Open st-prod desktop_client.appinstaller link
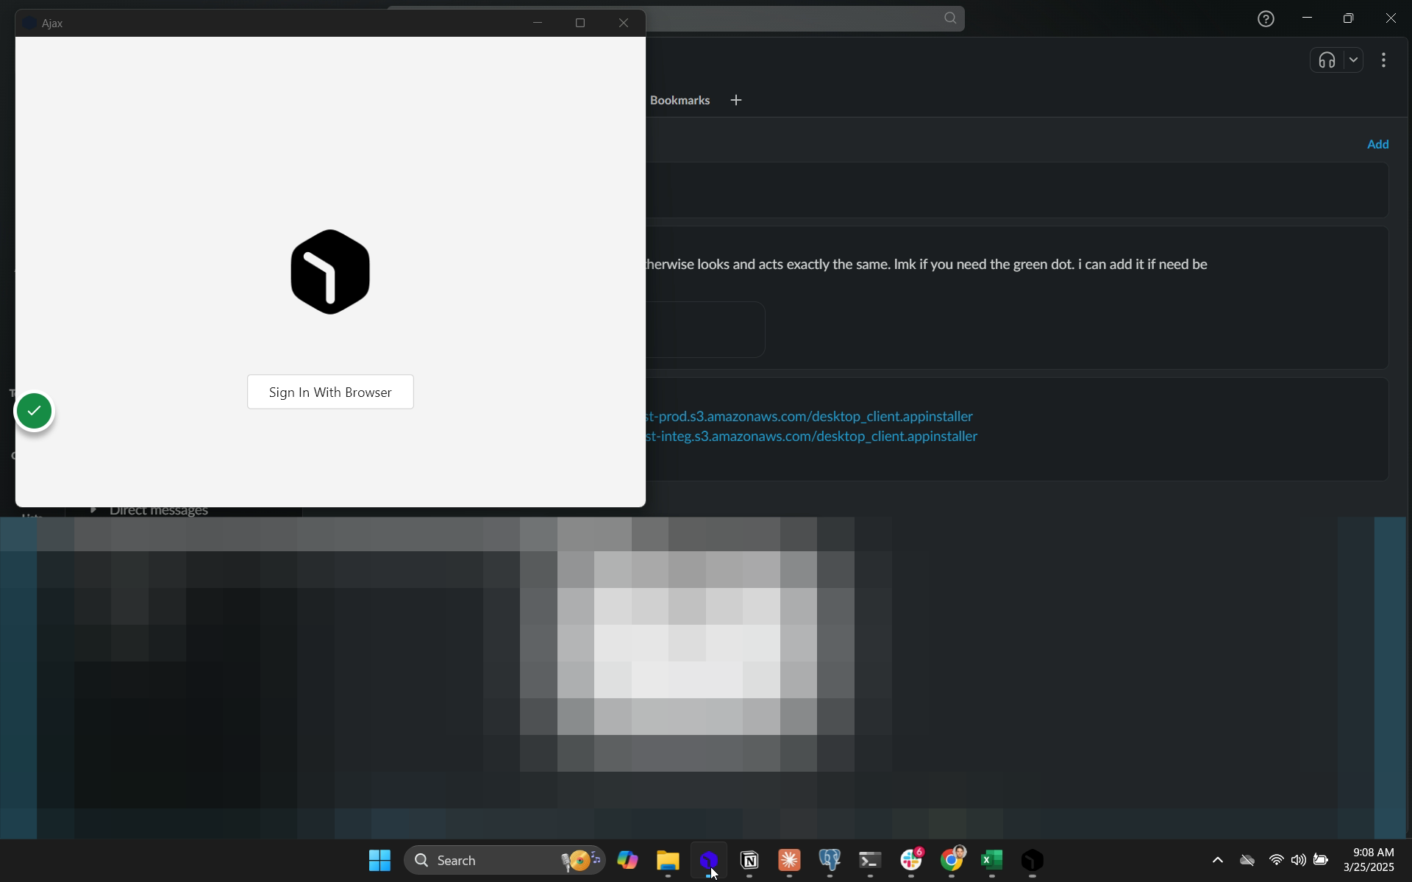Image resolution: width=1412 pixels, height=882 pixels. [x=809, y=416]
